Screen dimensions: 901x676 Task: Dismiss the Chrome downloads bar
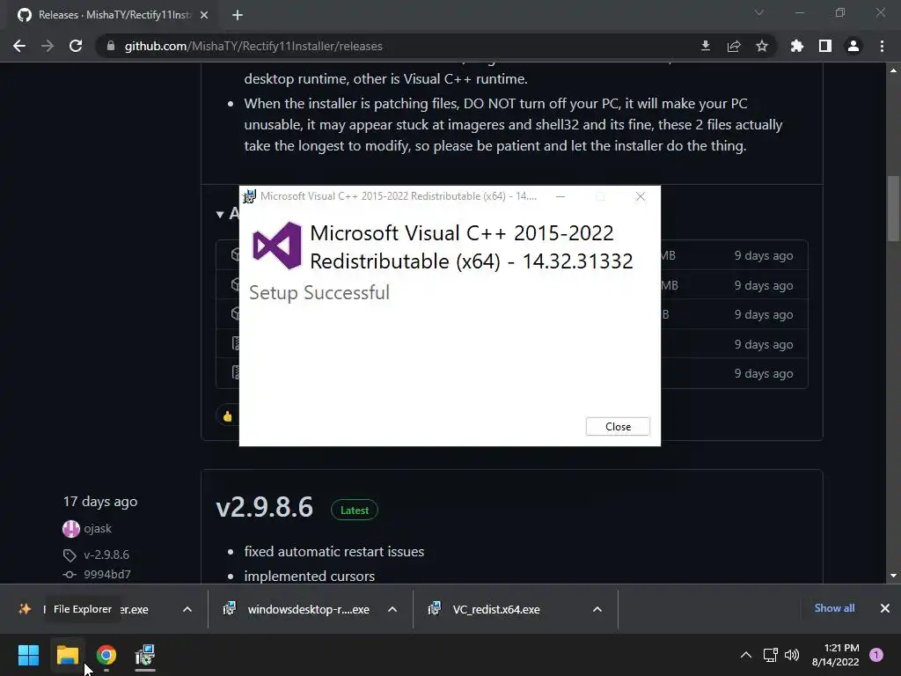(885, 608)
